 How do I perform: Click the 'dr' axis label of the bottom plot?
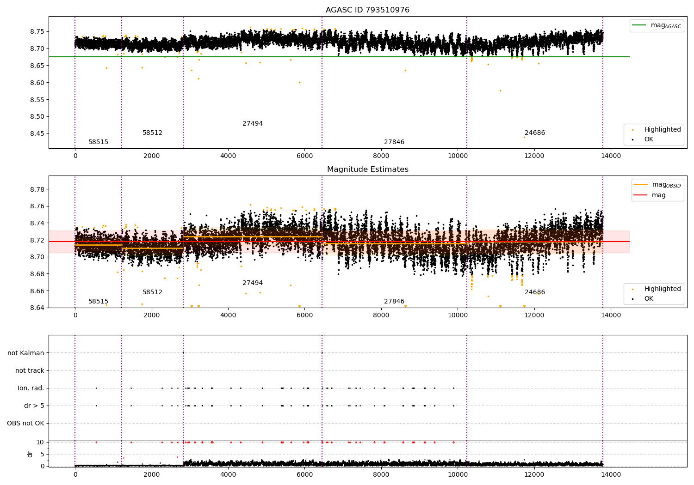(30, 454)
